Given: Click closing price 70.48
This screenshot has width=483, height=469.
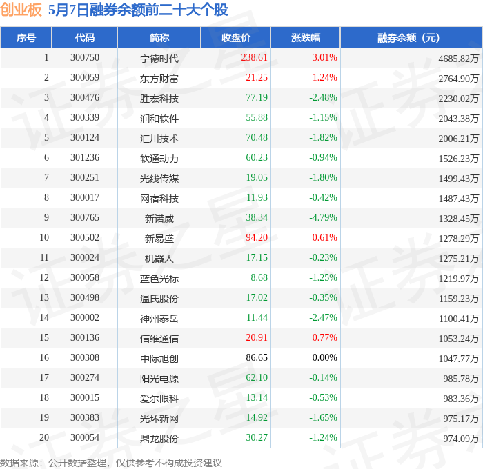Looking at the screenshot, I should (257, 138).
